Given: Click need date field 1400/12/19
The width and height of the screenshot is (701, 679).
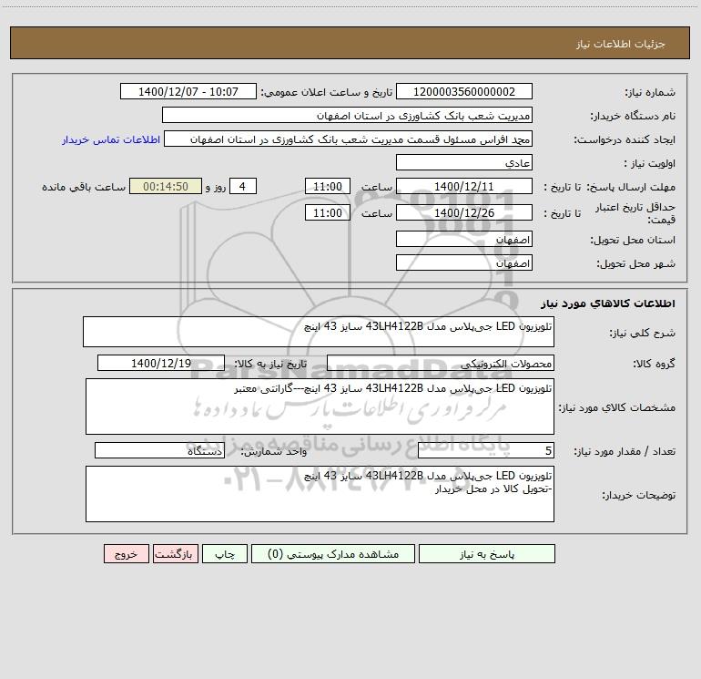Looking at the screenshot, I should tap(161, 363).
